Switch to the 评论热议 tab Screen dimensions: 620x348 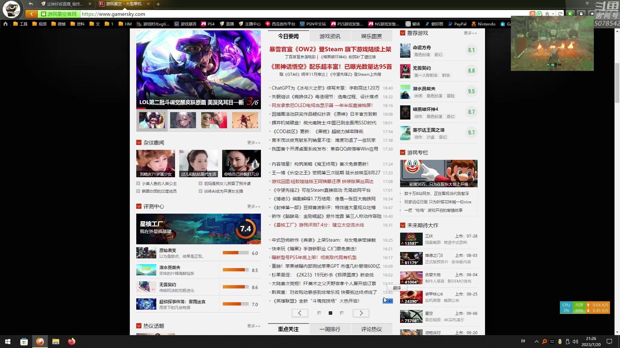point(371,329)
